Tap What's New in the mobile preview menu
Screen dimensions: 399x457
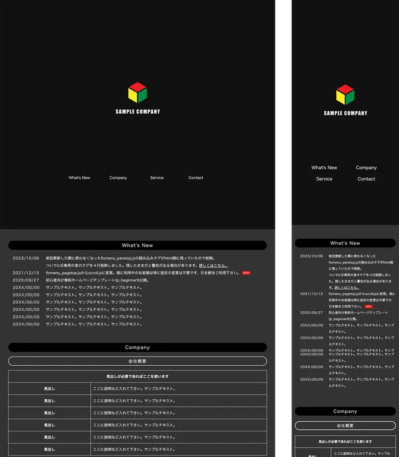(325, 168)
